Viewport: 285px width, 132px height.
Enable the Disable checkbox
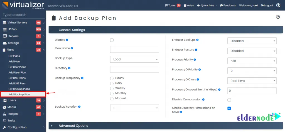coord(112,40)
